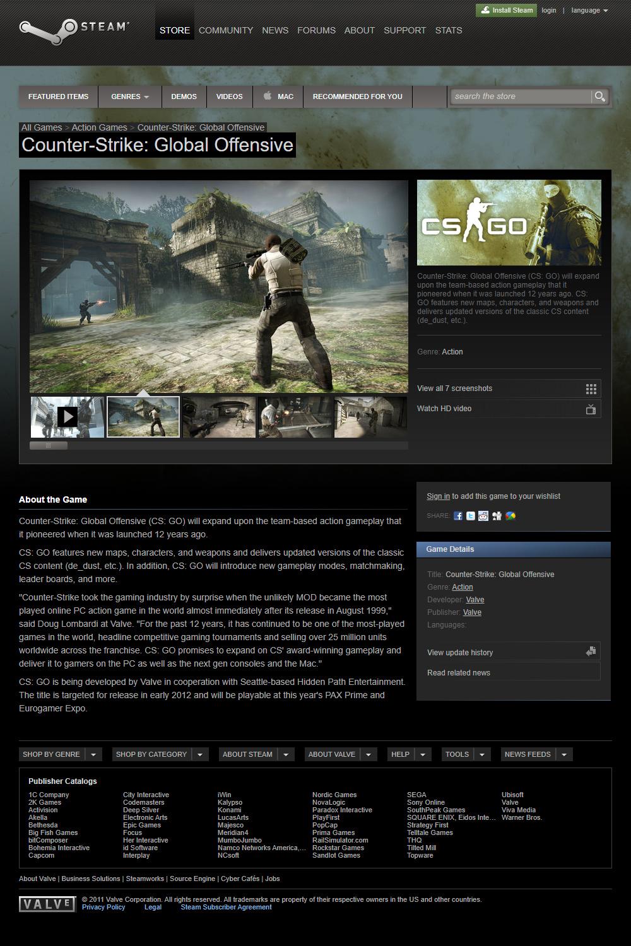Click All Games breadcrumb
The width and height of the screenshot is (631, 946).
42,127
